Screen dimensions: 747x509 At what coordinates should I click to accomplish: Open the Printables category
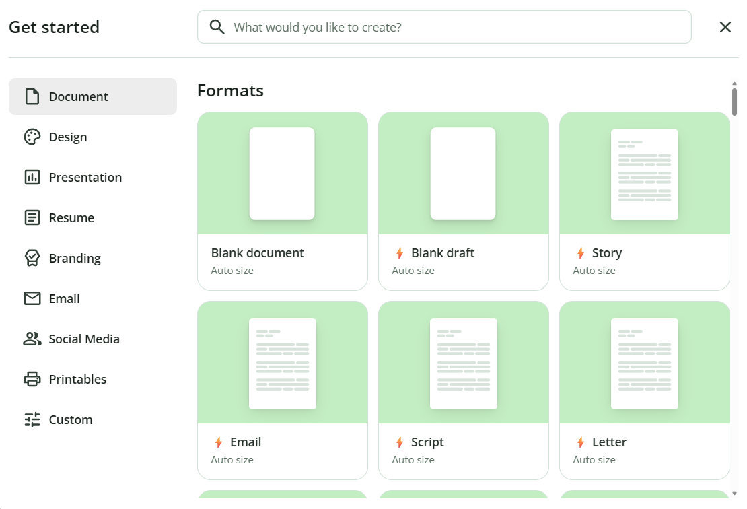pos(77,379)
